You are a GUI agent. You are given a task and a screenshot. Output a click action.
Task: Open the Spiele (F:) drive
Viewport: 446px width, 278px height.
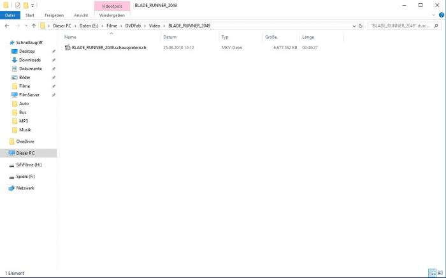(x=25, y=177)
